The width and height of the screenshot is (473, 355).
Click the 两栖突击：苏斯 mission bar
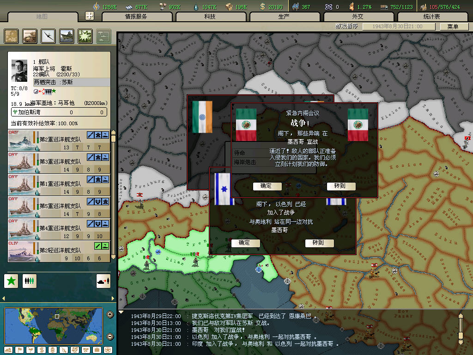(72, 82)
